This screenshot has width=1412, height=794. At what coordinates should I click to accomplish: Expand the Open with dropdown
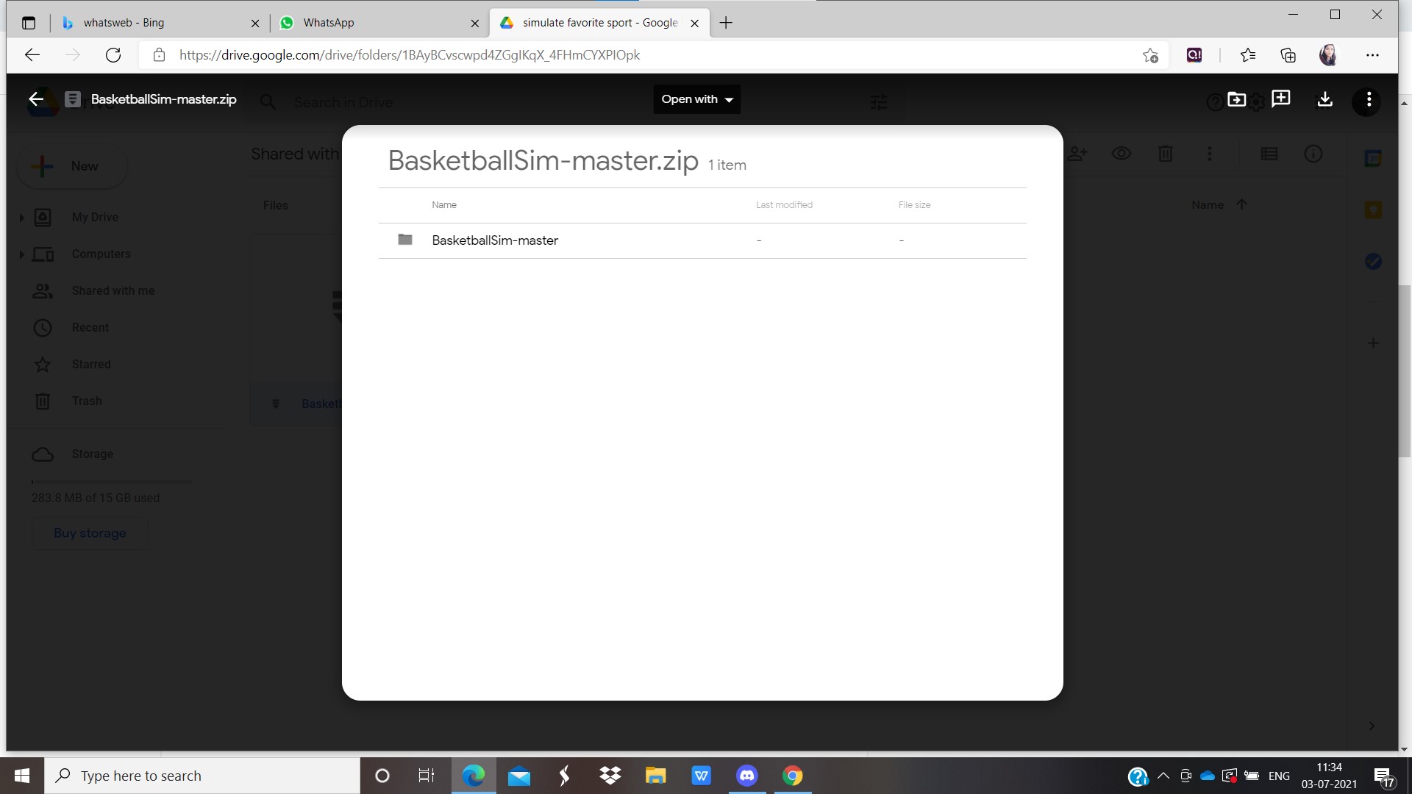(x=696, y=99)
